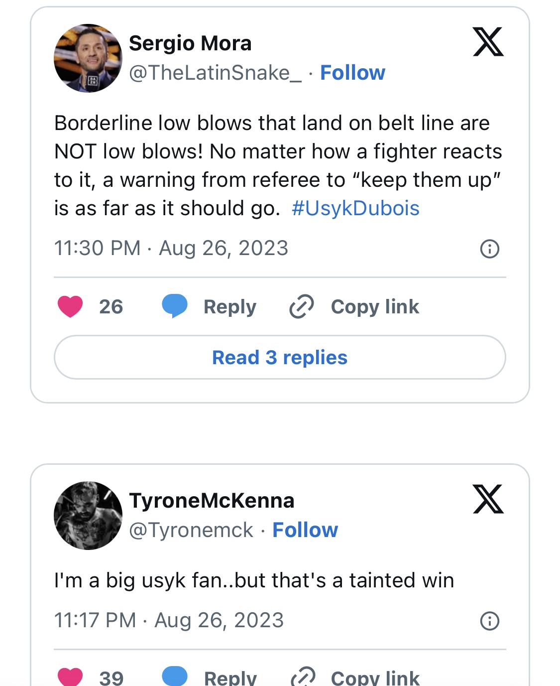Open Sergio Mora's profile picture

(88, 58)
